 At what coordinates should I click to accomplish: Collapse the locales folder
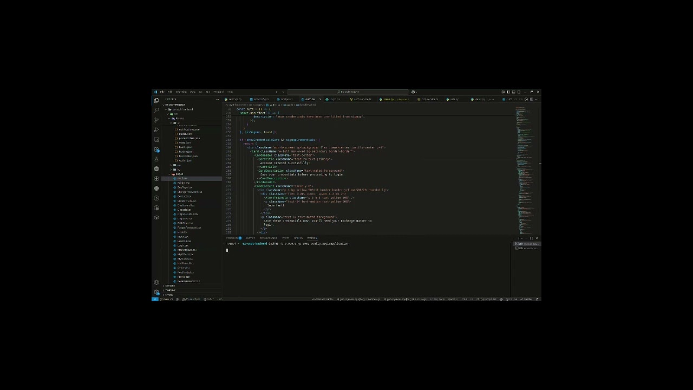tap(192, 119)
